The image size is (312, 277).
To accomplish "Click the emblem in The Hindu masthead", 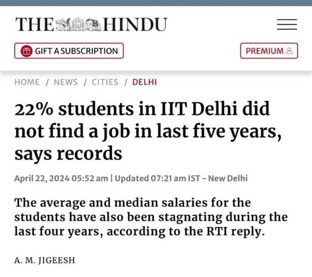I will click(x=78, y=25).
